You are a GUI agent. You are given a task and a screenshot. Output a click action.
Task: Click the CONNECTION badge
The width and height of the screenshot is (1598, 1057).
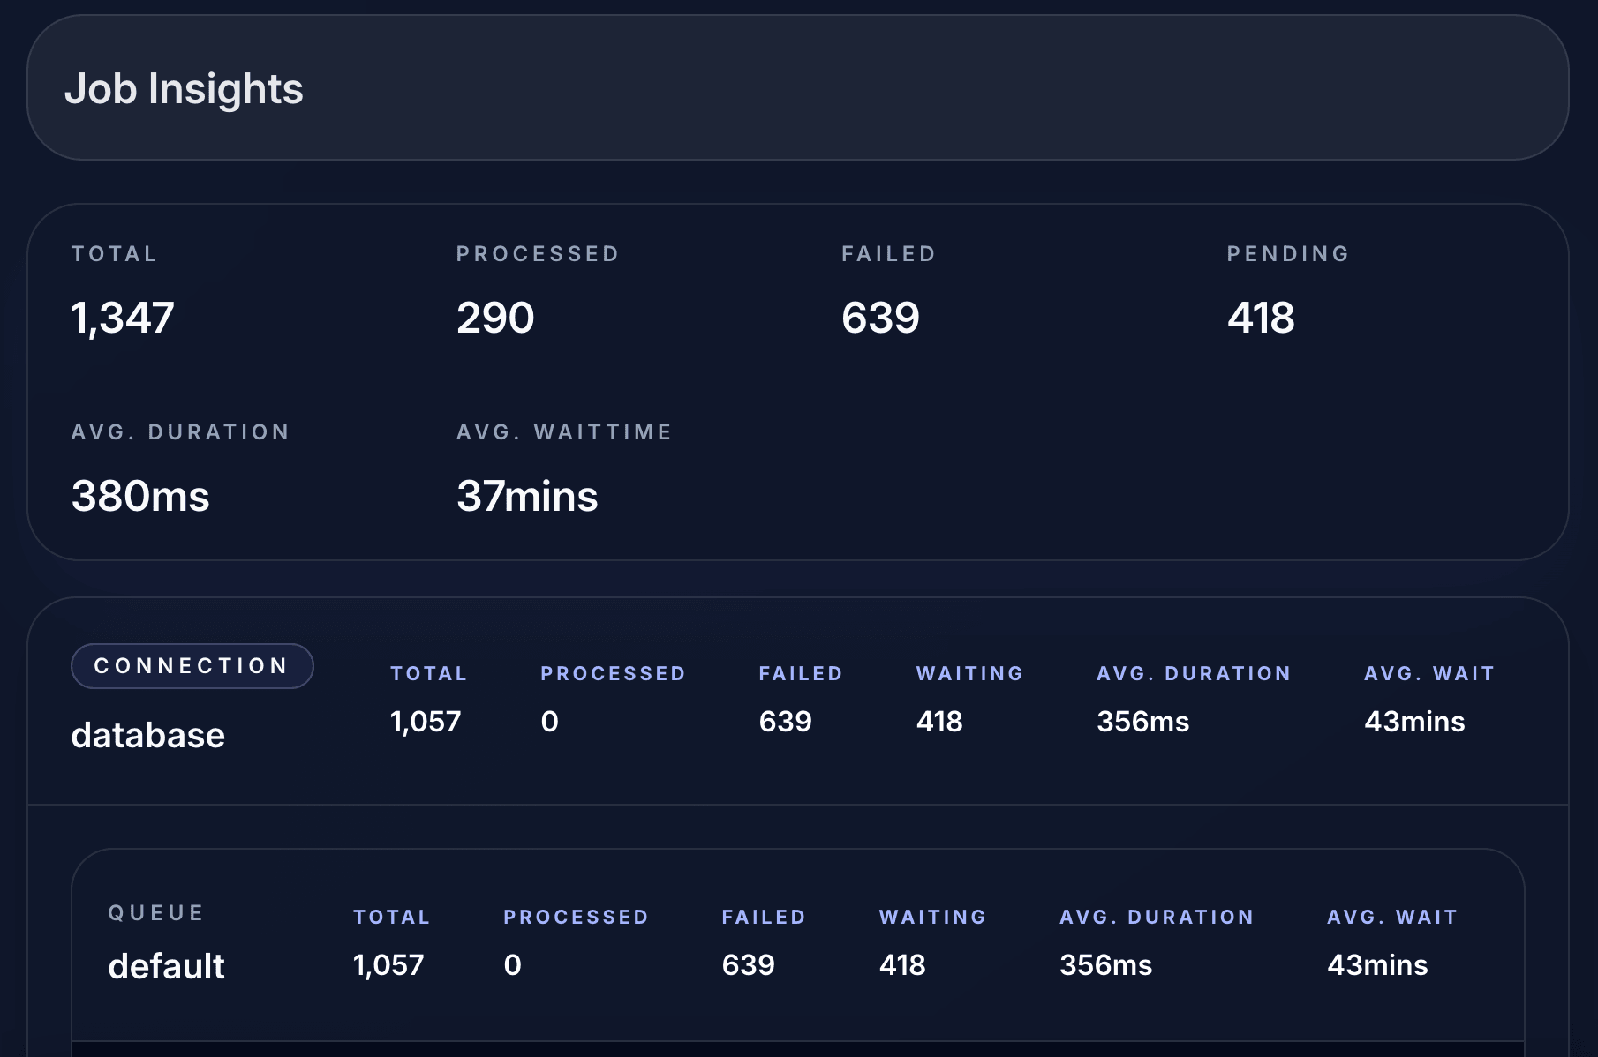tap(192, 666)
